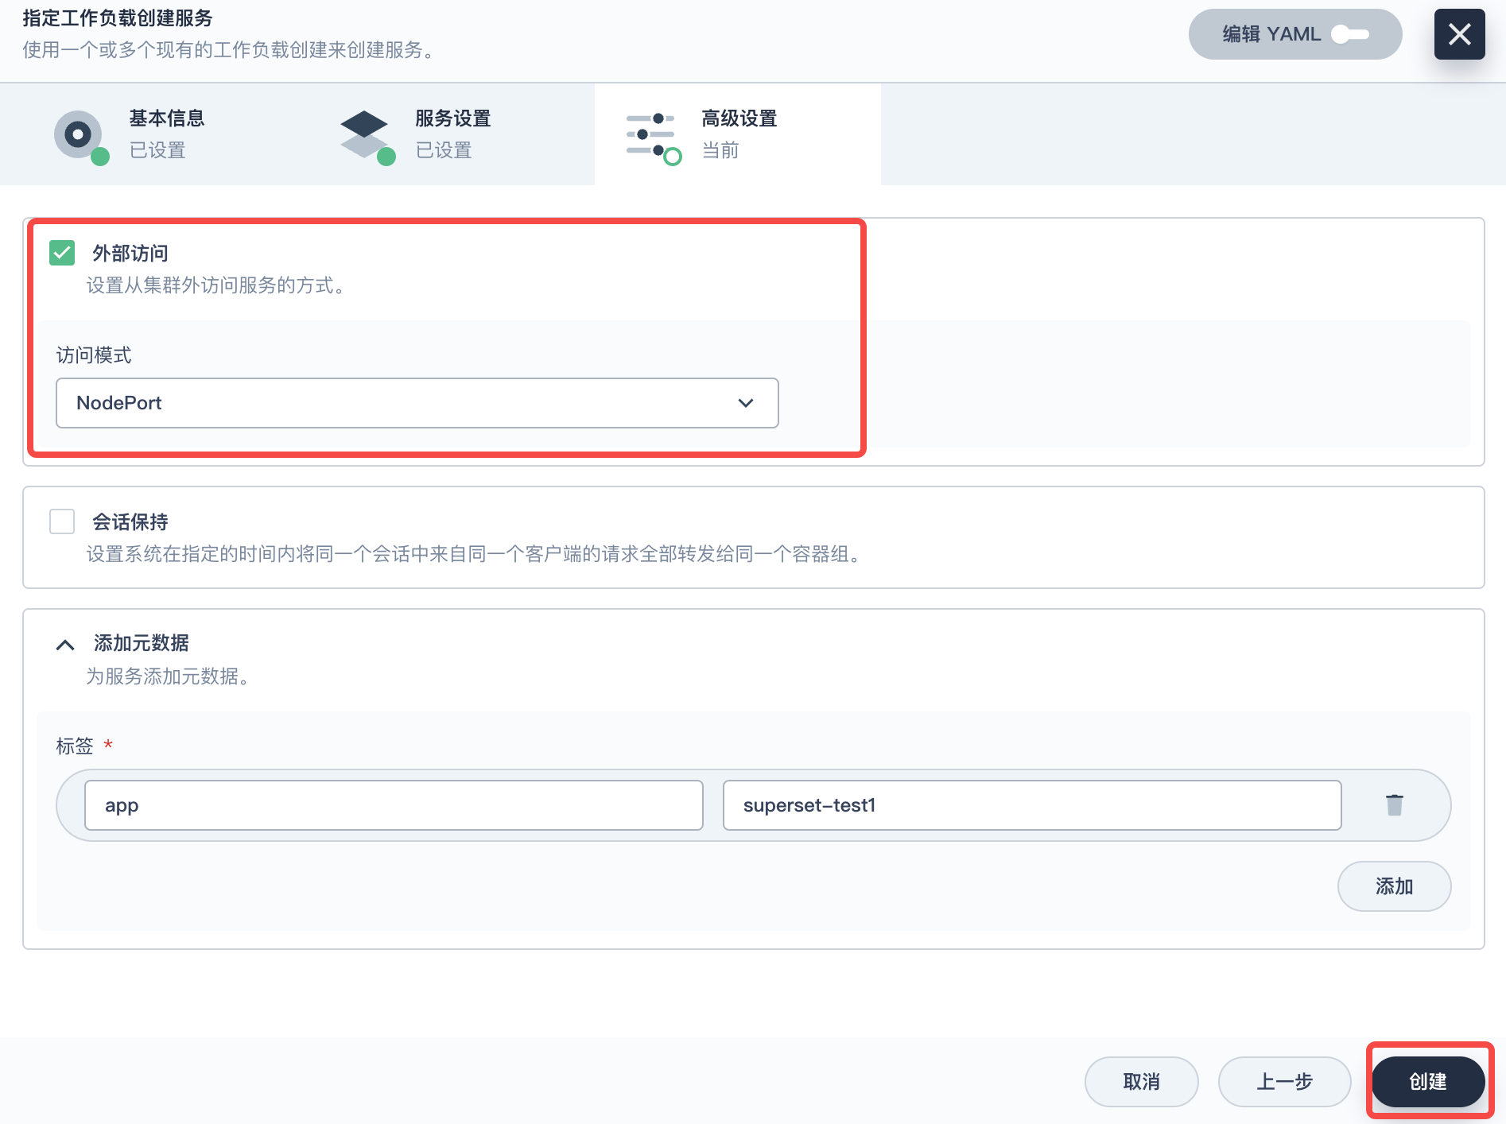
Task: Delete the app label row with trash icon
Action: point(1394,805)
